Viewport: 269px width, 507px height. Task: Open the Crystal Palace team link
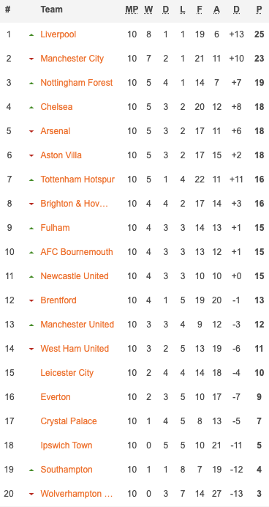[69, 421]
